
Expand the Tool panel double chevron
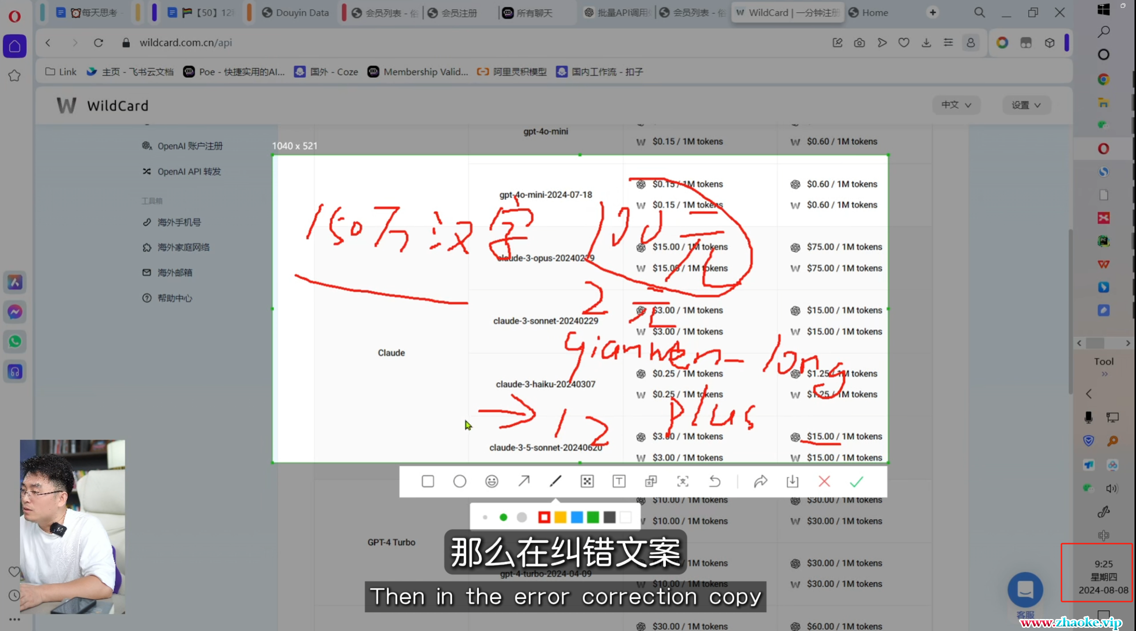[x=1104, y=374]
